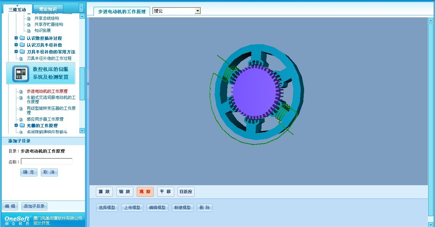Click the 光栅的工作原理 folder icon
Viewport: 435px width, 227px height.
22,125
